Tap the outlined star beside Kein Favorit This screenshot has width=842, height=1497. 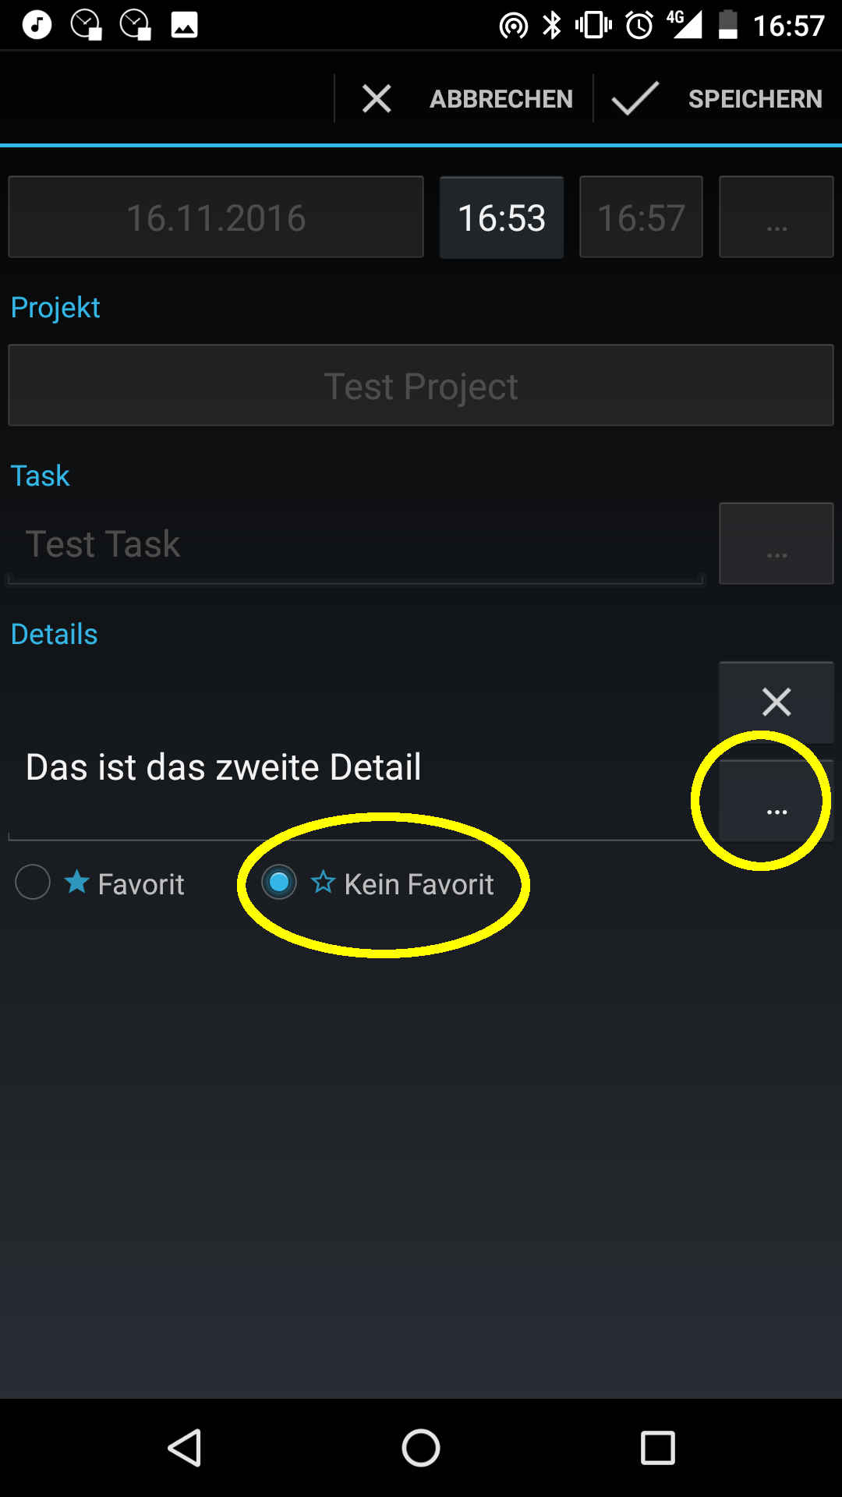tap(323, 882)
